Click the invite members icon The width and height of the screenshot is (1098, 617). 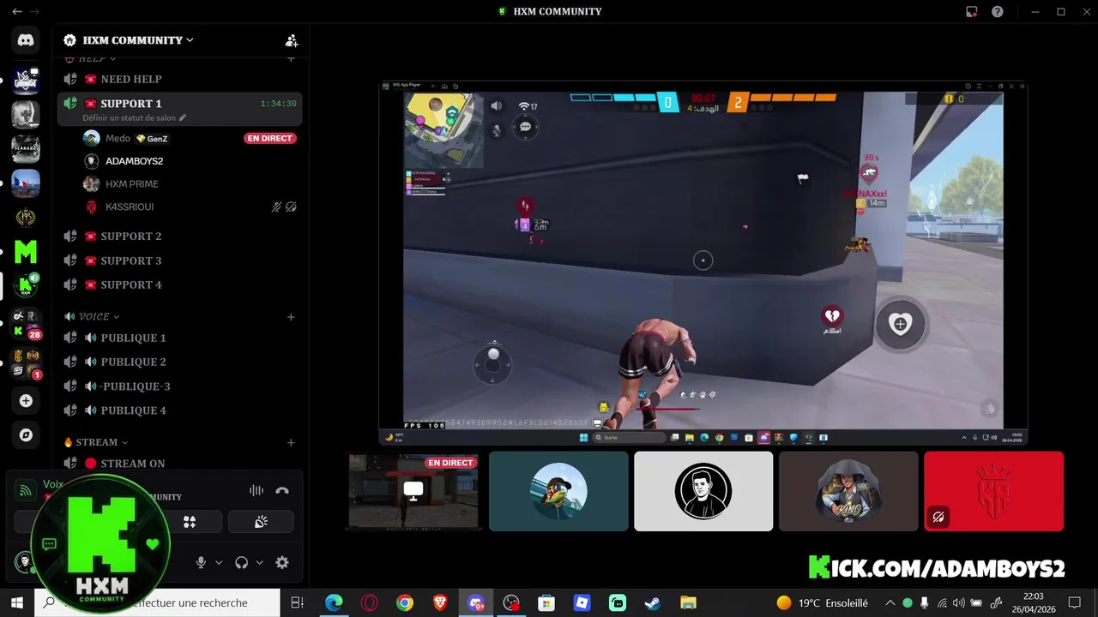pyautogui.click(x=292, y=40)
